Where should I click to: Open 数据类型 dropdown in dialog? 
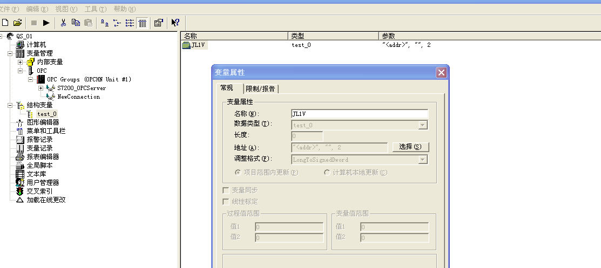[423, 125]
